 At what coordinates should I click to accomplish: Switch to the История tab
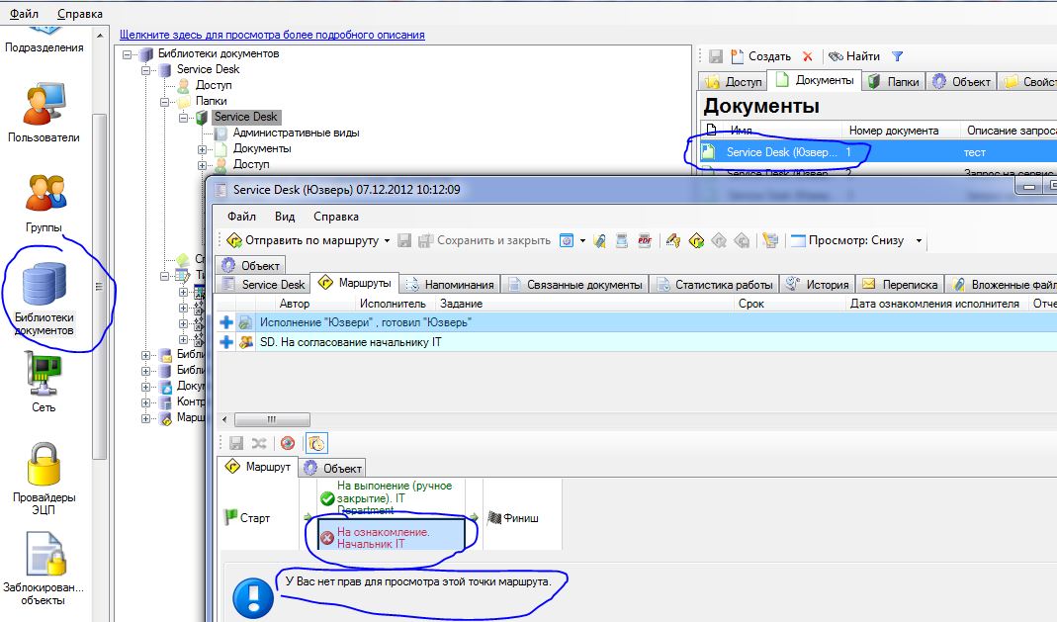[x=817, y=285]
